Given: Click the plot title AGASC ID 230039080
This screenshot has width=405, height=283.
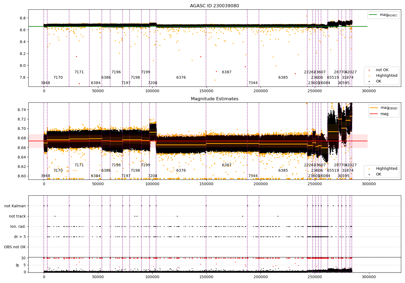Looking at the screenshot, I should [214, 6].
